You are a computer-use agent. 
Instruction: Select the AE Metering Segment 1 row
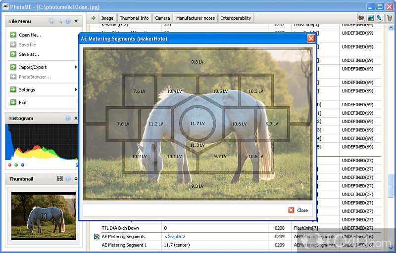click(x=238, y=245)
